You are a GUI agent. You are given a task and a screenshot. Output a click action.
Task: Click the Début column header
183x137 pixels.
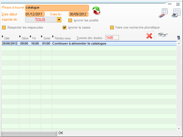point(25,38)
